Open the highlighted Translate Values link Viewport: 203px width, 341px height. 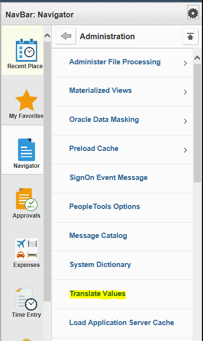coord(97,294)
